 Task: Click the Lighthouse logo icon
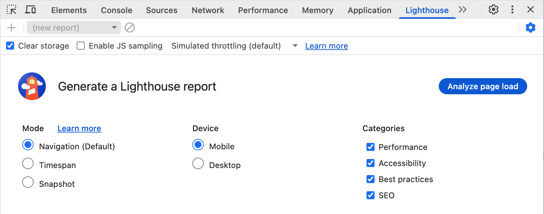tap(32, 86)
